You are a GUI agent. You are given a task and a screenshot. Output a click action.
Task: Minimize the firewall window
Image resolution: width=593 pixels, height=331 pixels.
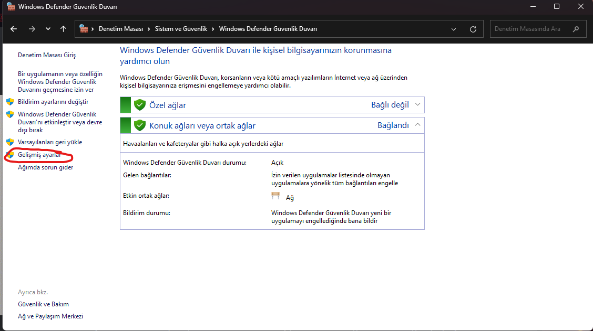[533, 6]
